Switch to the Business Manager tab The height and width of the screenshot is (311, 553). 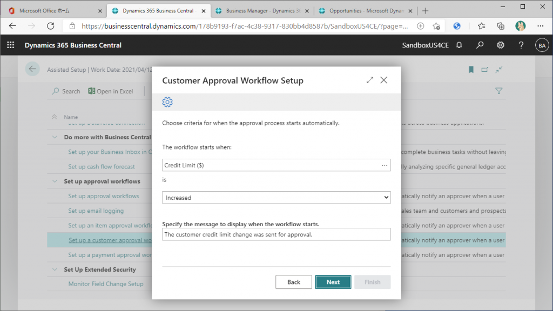[262, 11]
